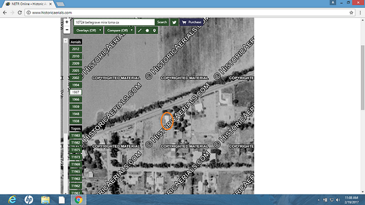Open File Explorer from taskbar
Screen dimensions: 365x205
point(45,199)
